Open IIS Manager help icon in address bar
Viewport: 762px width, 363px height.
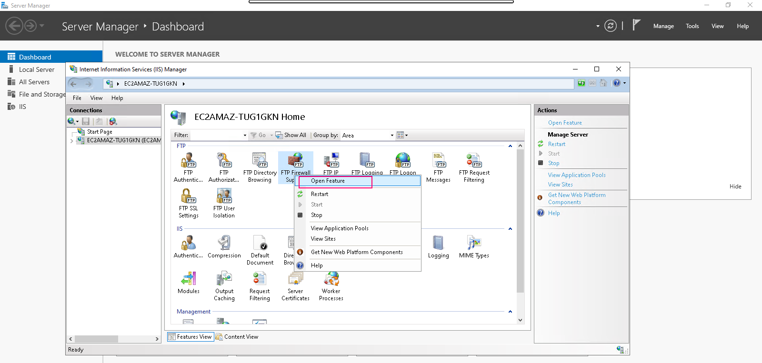(617, 83)
